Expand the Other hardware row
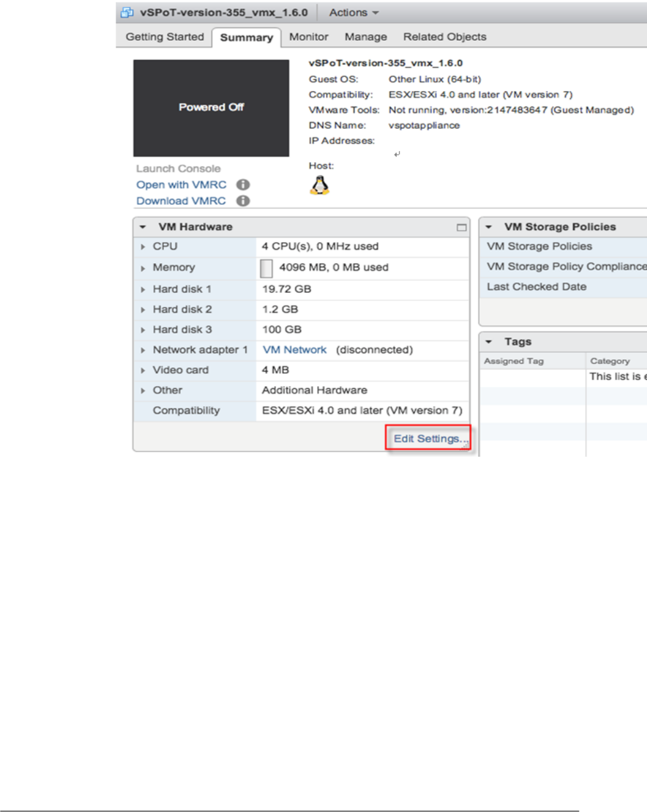 pyautogui.click(x=143, y=391)
